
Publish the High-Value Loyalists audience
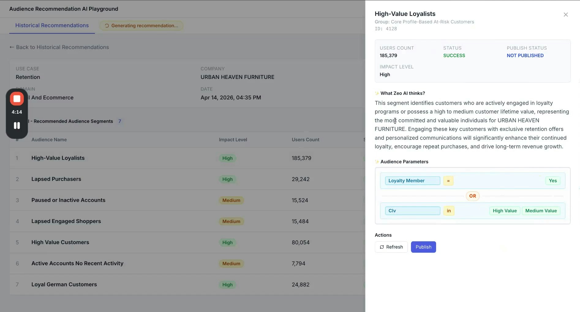[423, 247]
